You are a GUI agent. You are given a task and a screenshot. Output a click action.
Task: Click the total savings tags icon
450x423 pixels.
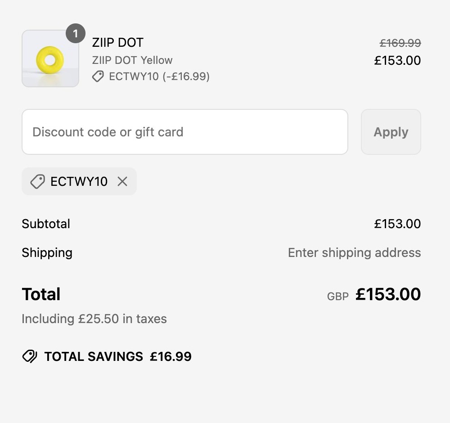[x=30, y=356]
